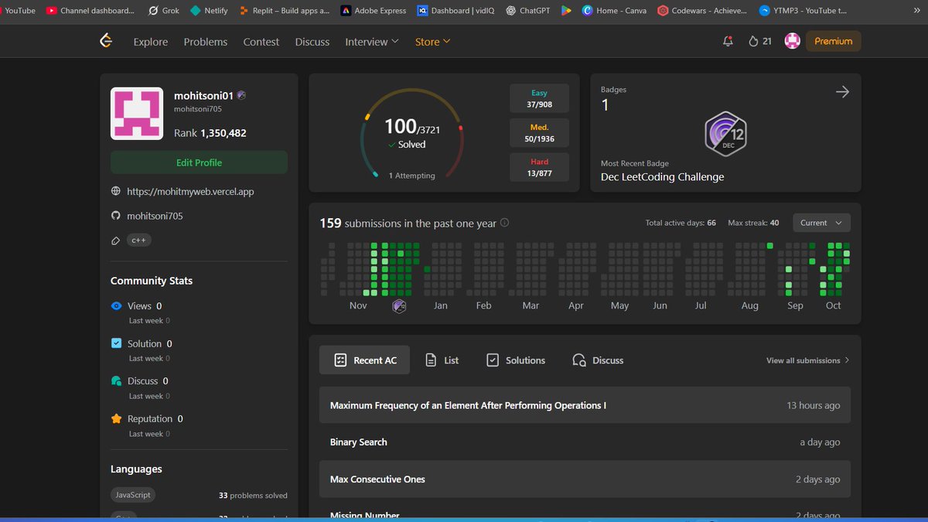
Task: Expand the Store dropdown
Action: pos(432,42)
